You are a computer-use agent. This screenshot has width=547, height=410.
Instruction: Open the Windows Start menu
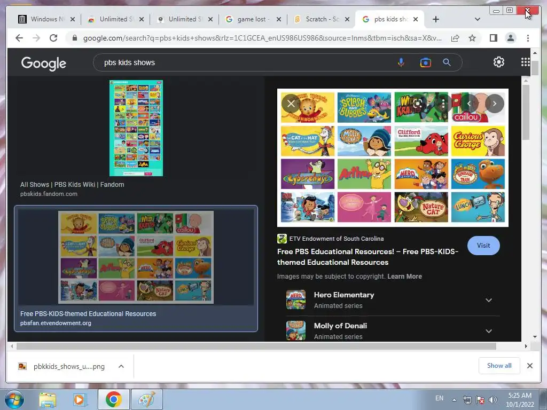click(x=14, y=399)
